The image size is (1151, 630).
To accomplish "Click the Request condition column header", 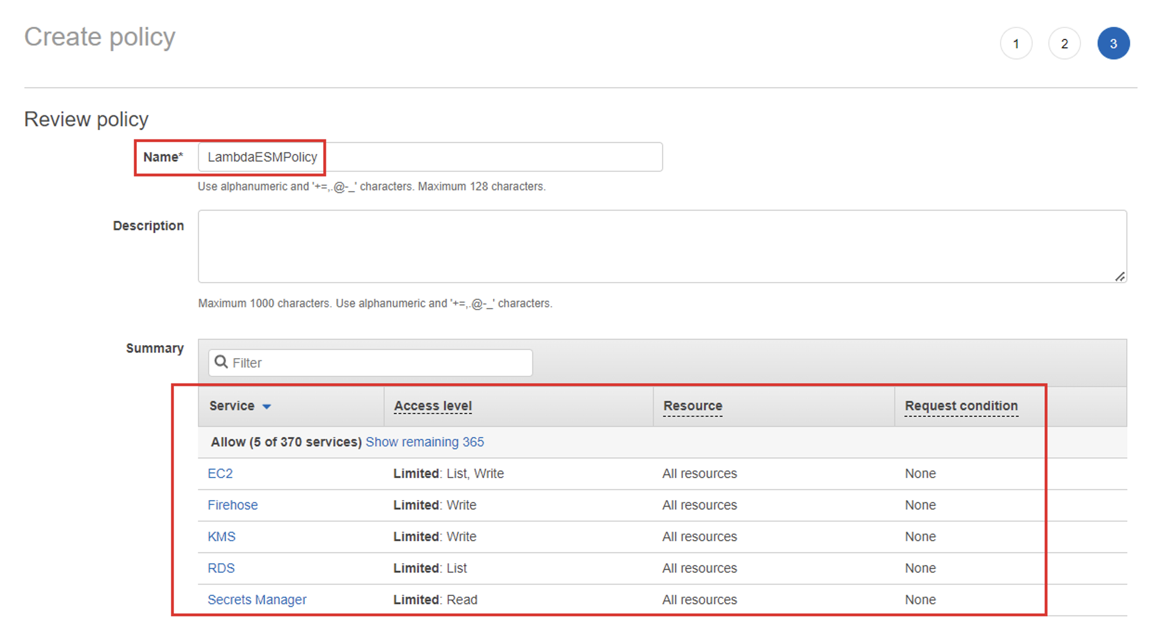I will click(x=961, y=406).
